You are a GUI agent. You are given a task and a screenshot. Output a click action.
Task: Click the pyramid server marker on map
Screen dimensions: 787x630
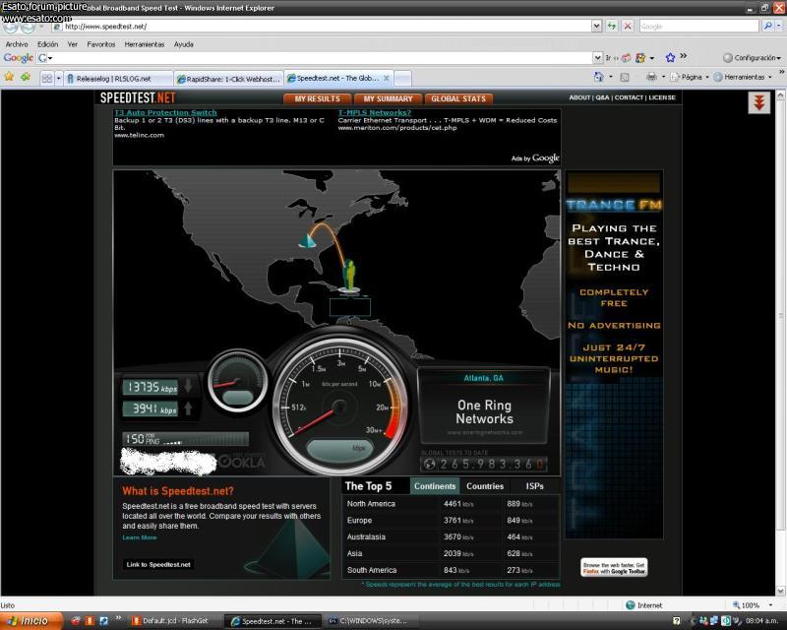307,240
